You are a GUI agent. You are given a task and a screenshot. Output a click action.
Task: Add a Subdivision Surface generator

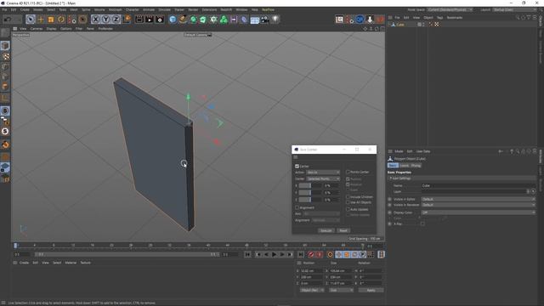193,20
